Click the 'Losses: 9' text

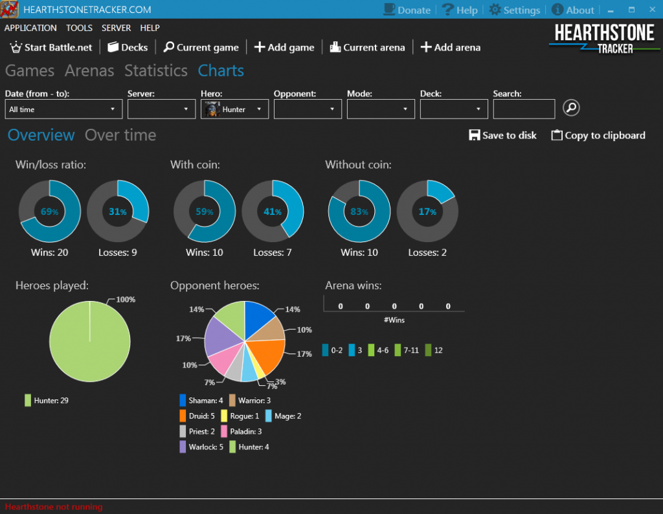118,252
